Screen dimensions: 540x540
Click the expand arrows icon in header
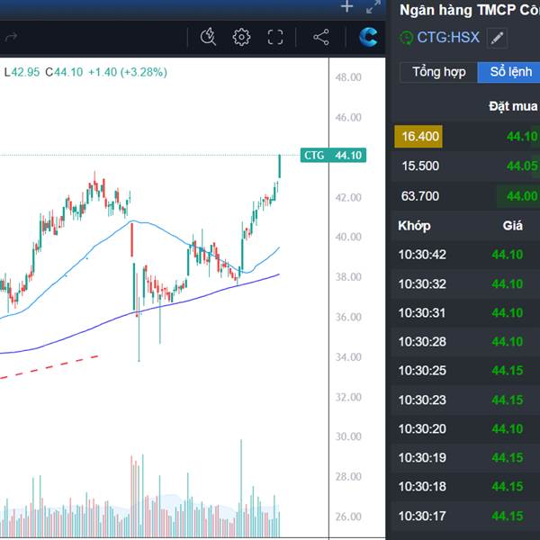point(373,7)
